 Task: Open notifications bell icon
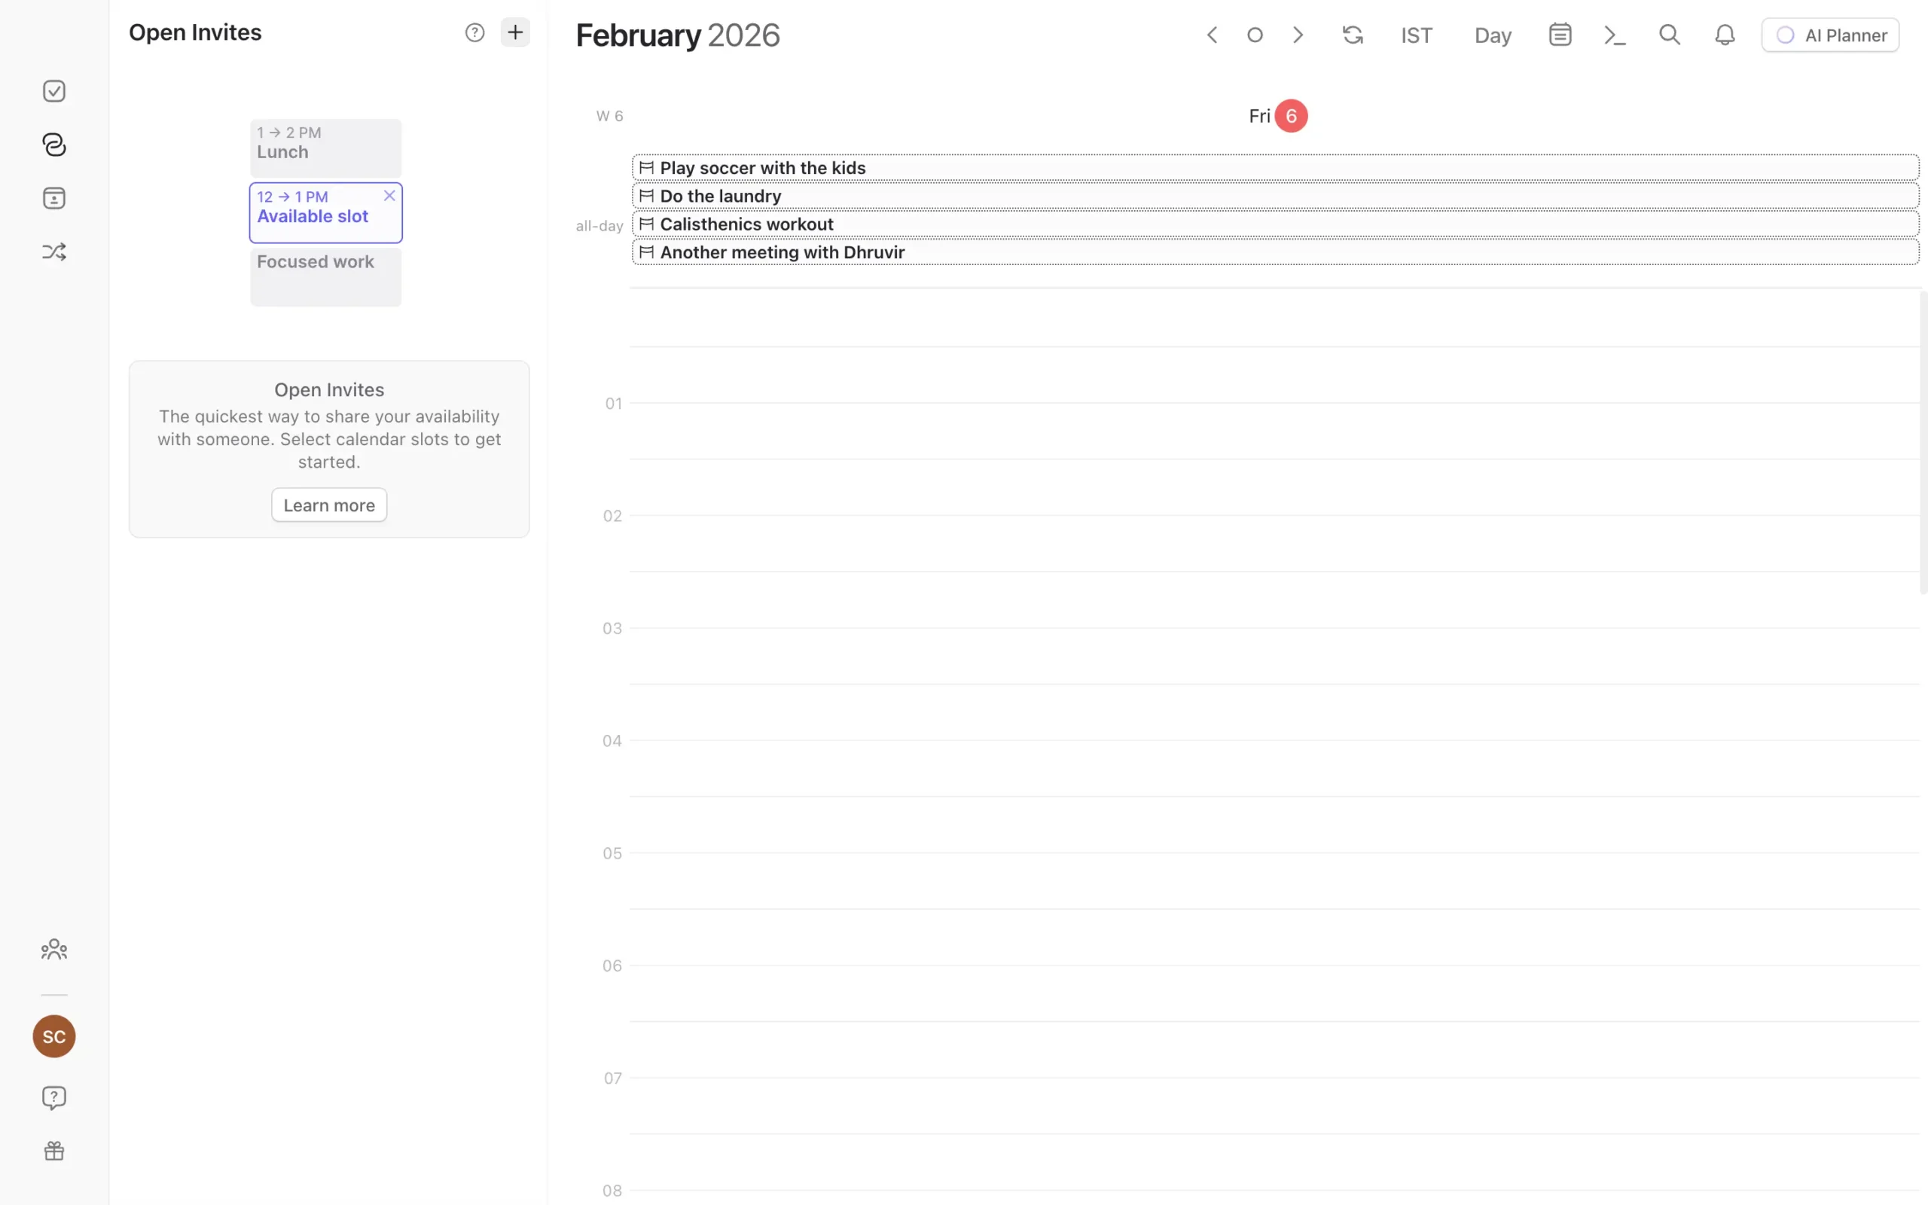point(1724,35)
